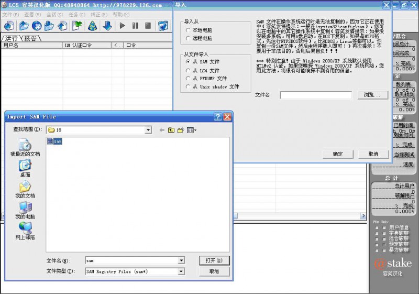Open the wizard hat toolbar icon

[x=93, y=26]
